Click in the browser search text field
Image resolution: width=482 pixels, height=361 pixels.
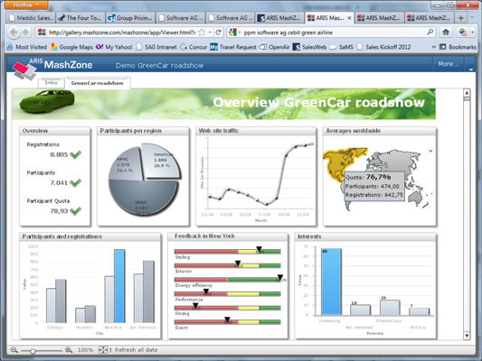coord(333,32)
